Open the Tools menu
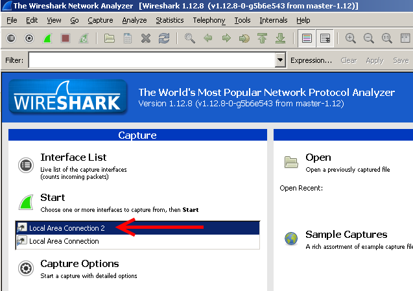 (x=242, y=20)
